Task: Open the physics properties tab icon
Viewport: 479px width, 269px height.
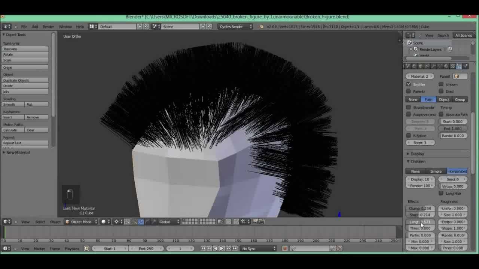Action: point(466,66)
